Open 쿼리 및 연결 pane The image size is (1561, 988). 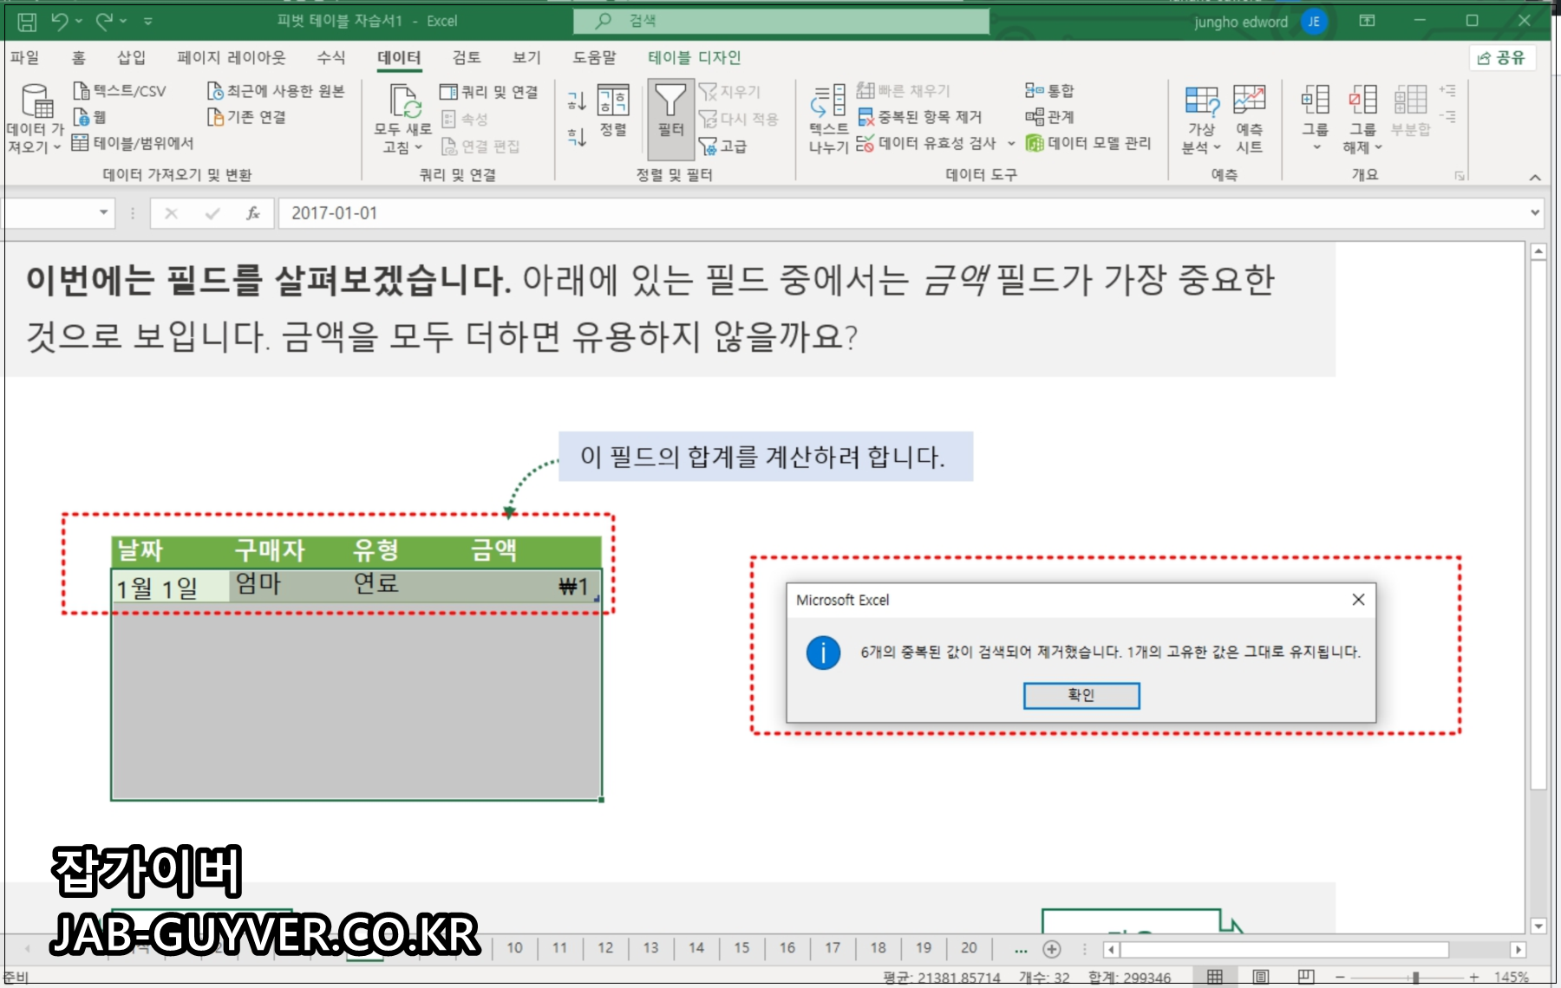pyautogui.click(x=488, y=92)
